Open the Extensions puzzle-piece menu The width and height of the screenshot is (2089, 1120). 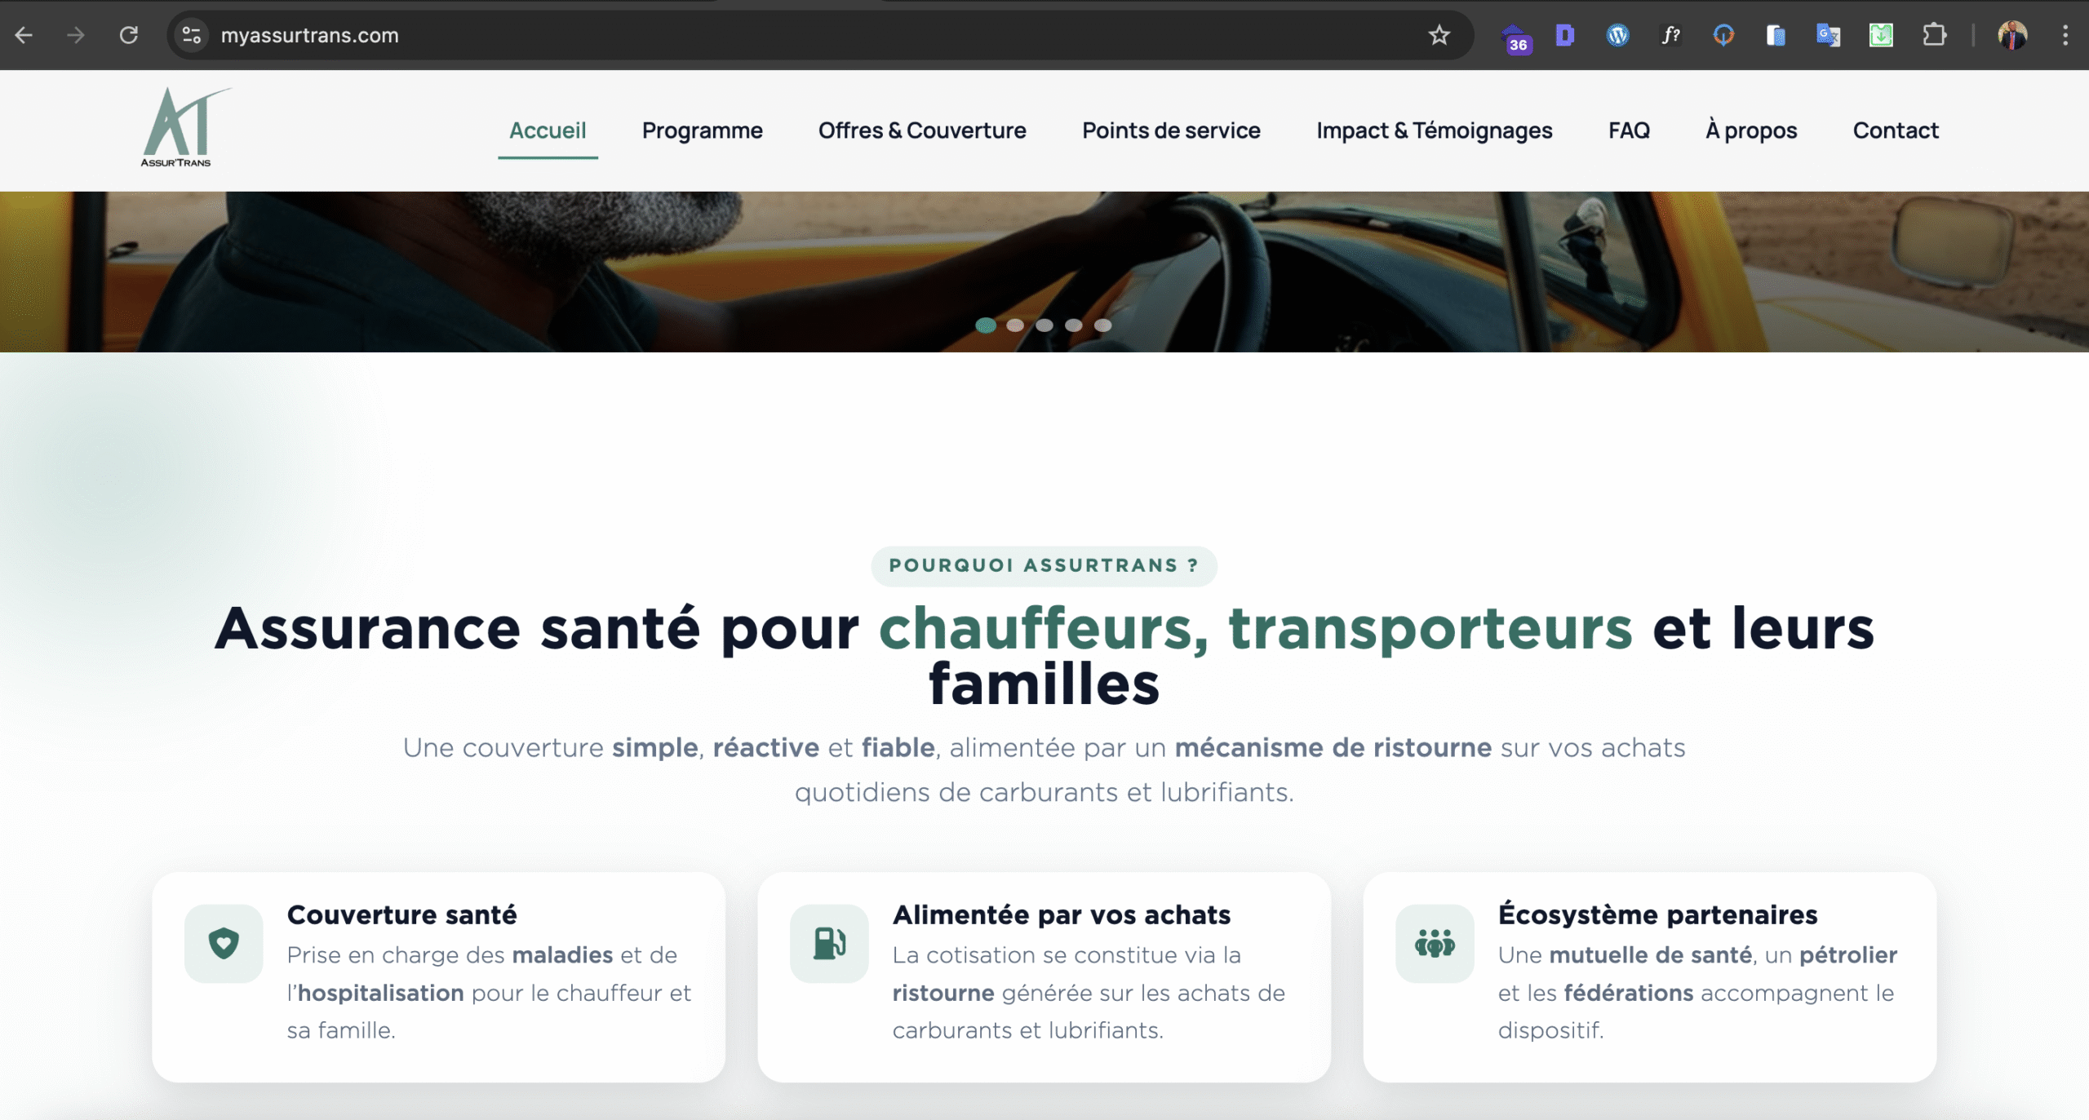pyautogui.click(x=1934, y=35)
